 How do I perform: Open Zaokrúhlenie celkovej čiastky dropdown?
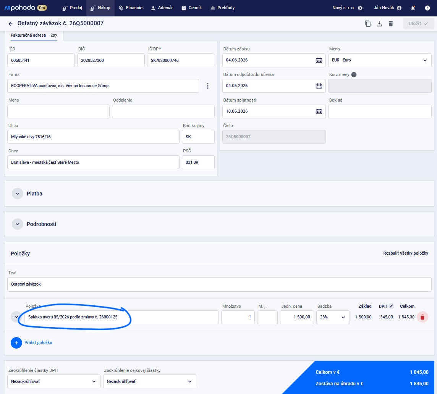click(150, 381)
